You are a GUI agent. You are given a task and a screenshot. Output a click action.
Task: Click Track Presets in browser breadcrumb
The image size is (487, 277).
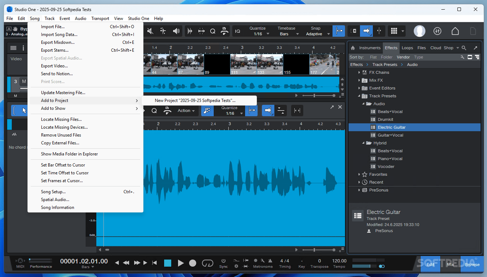(x=385, y=65)
